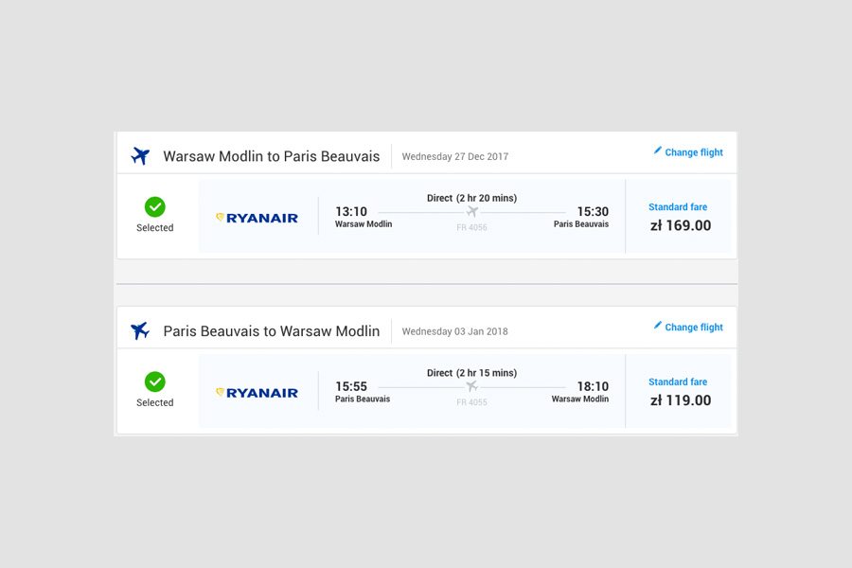Click the pencil icon for the outbound flight
Viewport: 852px width, 568px height.
pos(658,151)
